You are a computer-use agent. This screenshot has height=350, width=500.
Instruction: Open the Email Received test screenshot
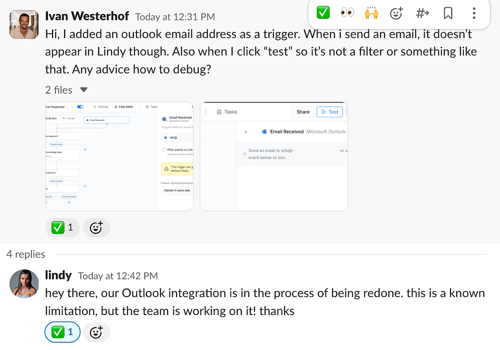tap(273, 156)
